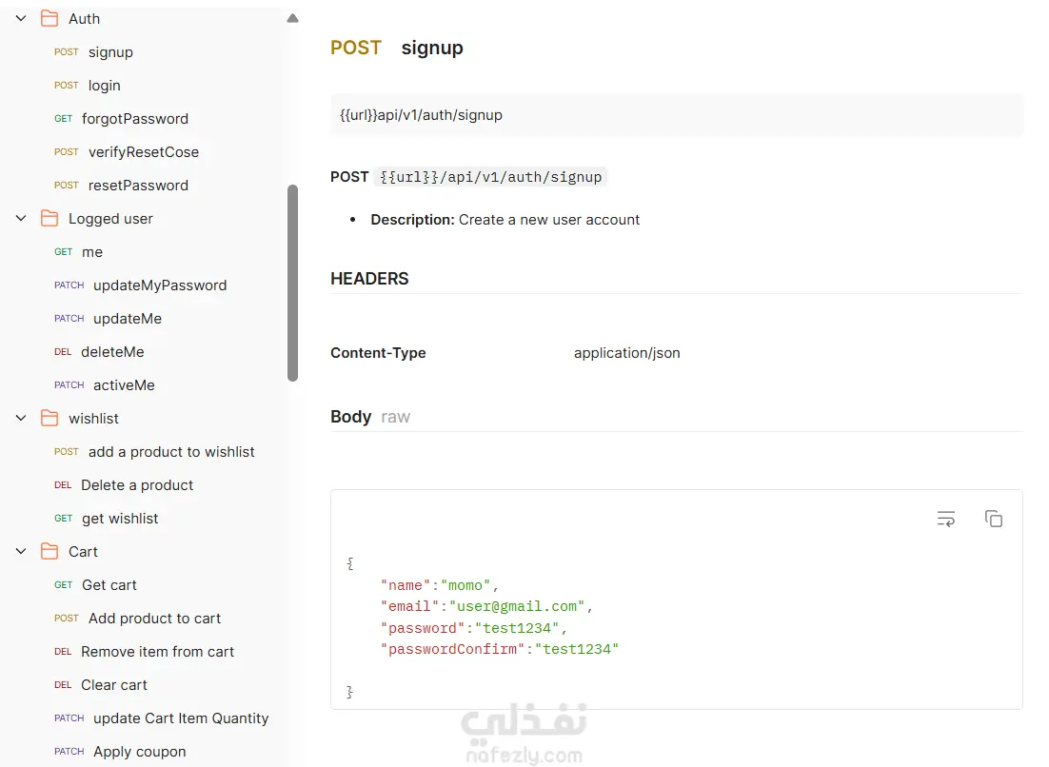Collapse the Cart folder chevron
The width and height of the screenshot is (1049, 767).
coord(21,552)
